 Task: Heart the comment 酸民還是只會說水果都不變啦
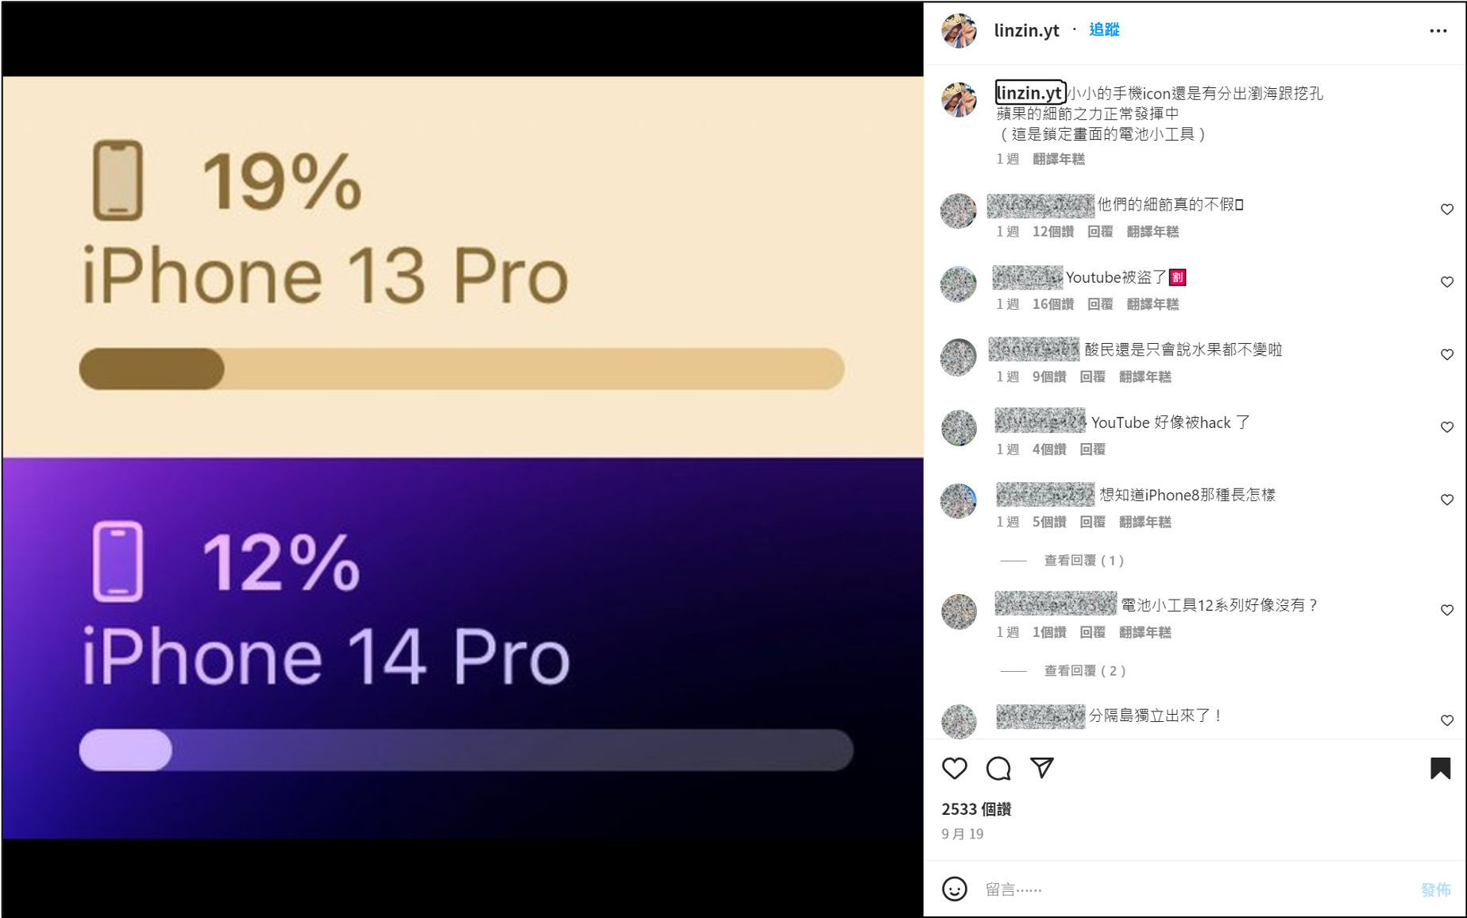1446,354
